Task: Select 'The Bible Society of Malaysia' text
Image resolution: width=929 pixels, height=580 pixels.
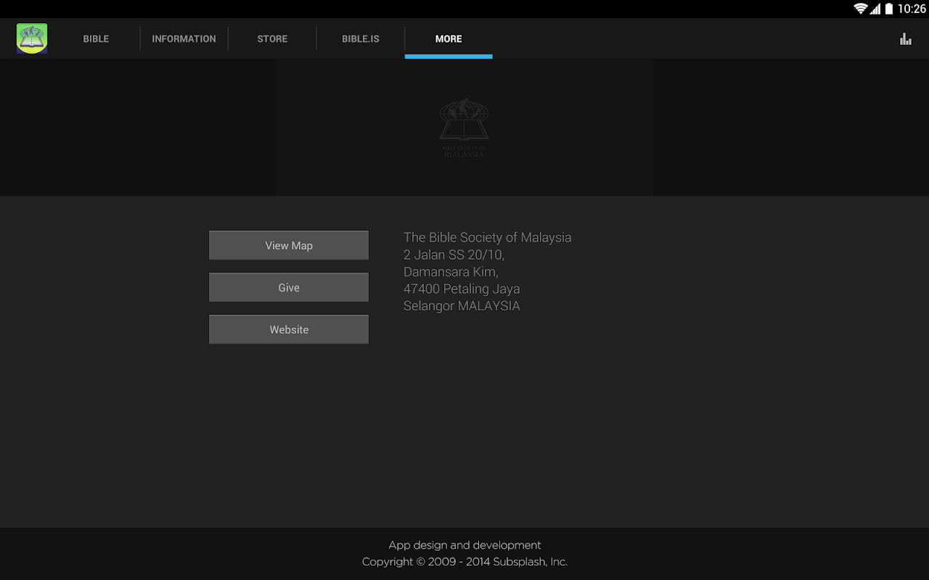Action: coord(487,237)
